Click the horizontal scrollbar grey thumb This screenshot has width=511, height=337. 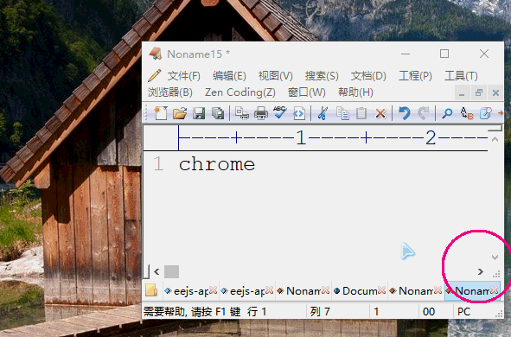coord(171,271)
